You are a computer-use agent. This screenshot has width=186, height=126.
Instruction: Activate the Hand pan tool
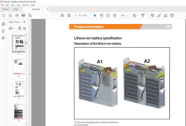tap(102, 16)
